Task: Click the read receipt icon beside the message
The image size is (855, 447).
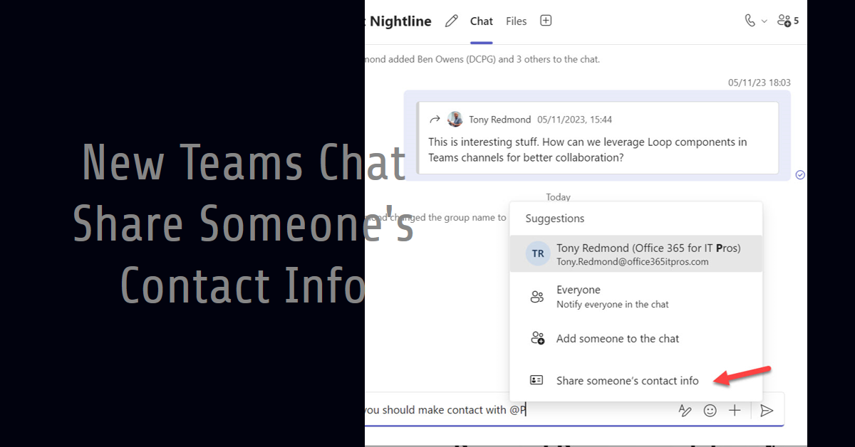Action: (x=800, y=174)
